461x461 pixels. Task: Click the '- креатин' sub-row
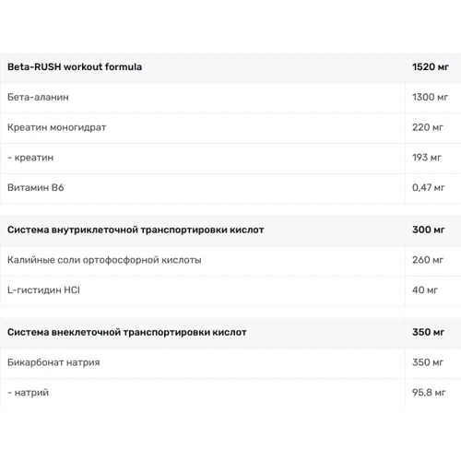click(x=230, y=158)
